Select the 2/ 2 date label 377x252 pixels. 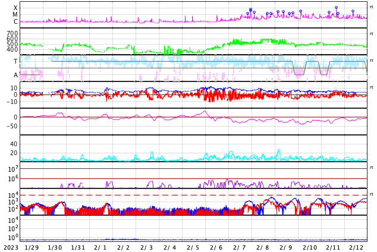pyautogui.click(x=123, y=248)
